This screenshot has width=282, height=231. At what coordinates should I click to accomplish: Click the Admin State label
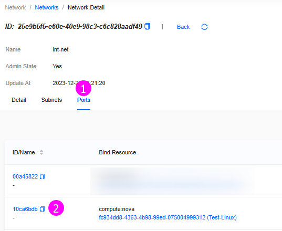tap(21, 66)
